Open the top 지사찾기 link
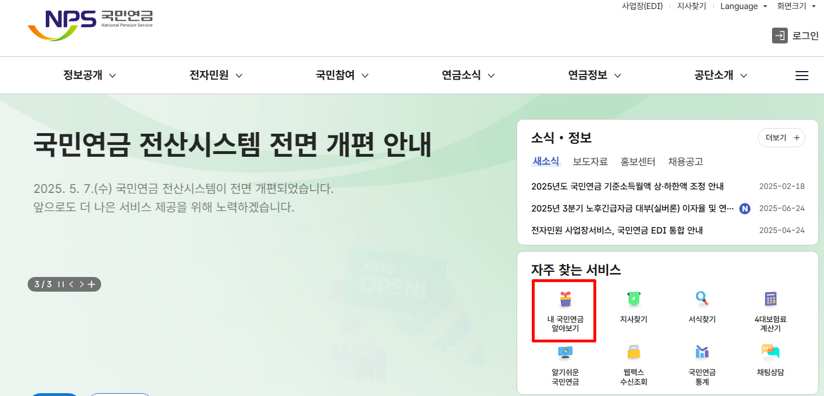The image size is (824, 396). (692, 6)
